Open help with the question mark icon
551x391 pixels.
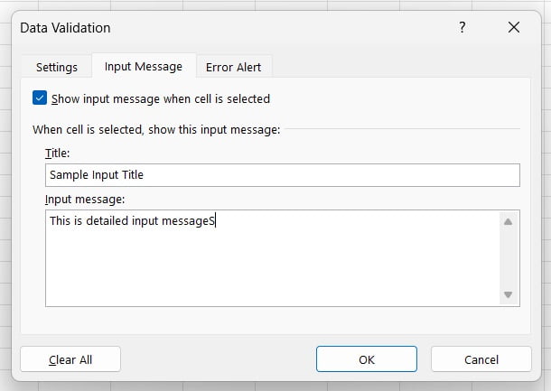[462, 27]
